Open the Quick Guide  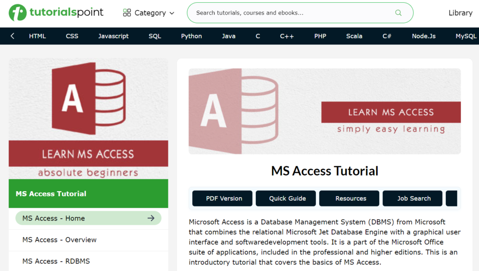286,198
